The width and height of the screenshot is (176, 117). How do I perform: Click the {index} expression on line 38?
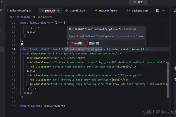123,67
